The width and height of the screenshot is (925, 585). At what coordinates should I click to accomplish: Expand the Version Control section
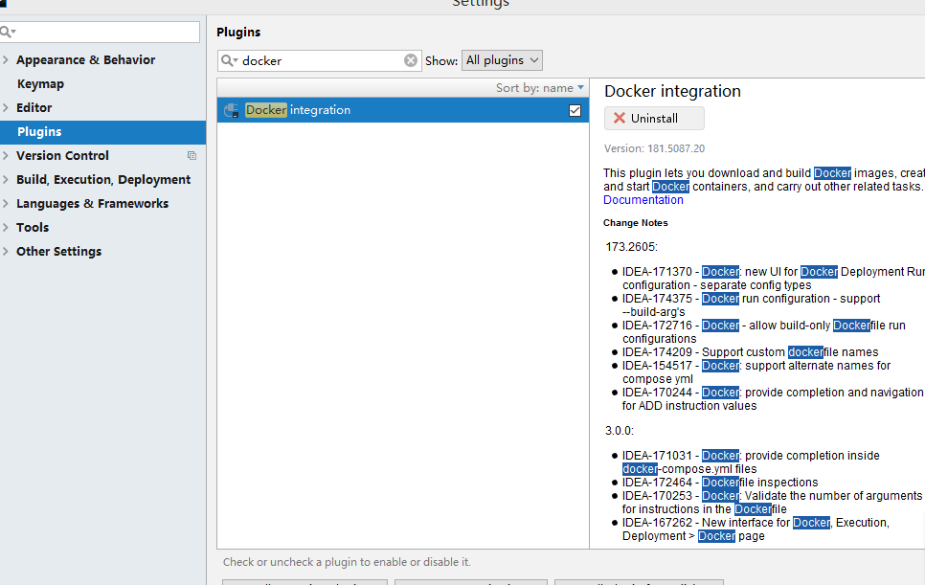pos(6,156)
